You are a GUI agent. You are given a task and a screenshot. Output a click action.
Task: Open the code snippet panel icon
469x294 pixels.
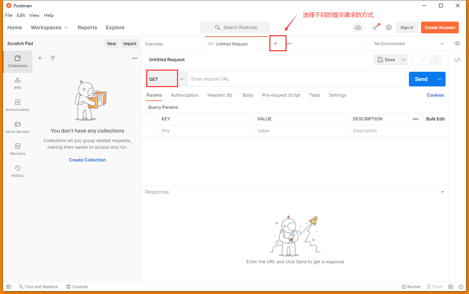457,60
